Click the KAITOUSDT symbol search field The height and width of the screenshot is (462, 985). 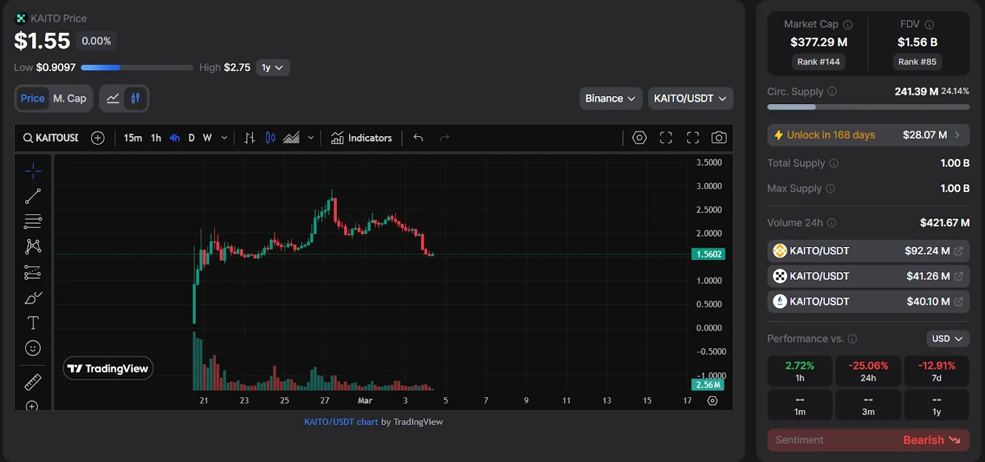(52, 138)
